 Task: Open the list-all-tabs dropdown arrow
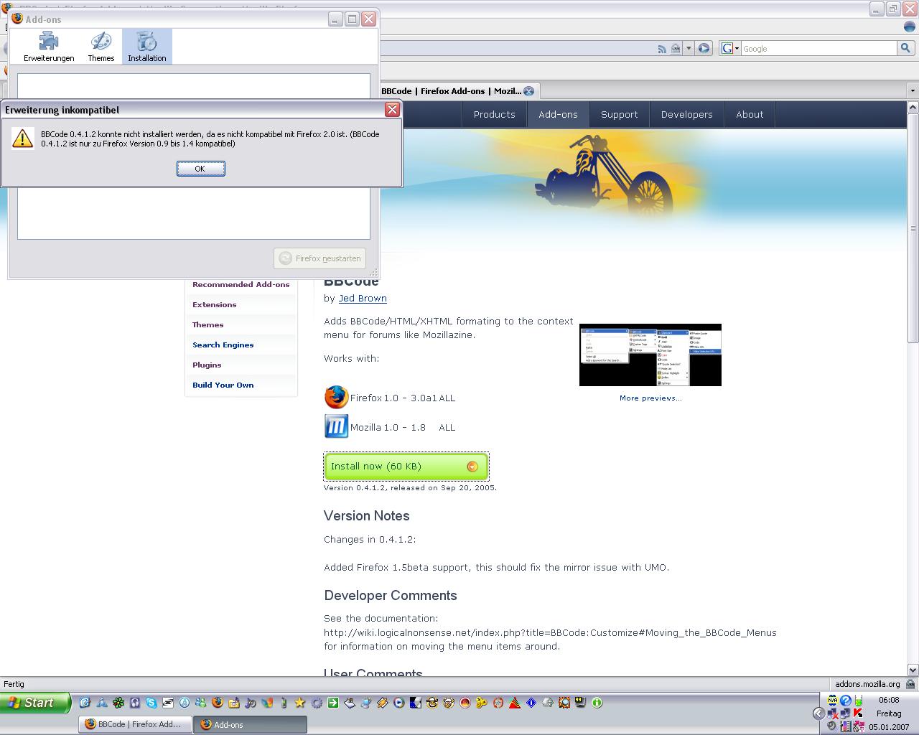pyautogui.click(x=913, y=91)
